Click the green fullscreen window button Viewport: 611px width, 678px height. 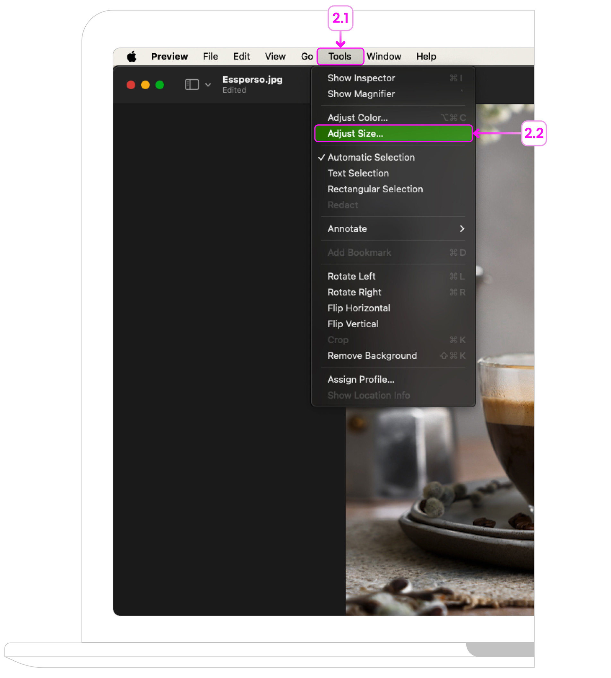(x=160, y=85)
